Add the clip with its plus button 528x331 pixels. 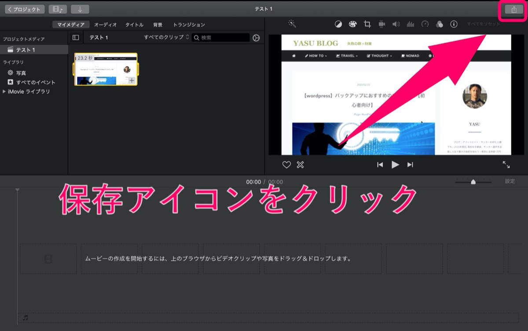(132, 81)
